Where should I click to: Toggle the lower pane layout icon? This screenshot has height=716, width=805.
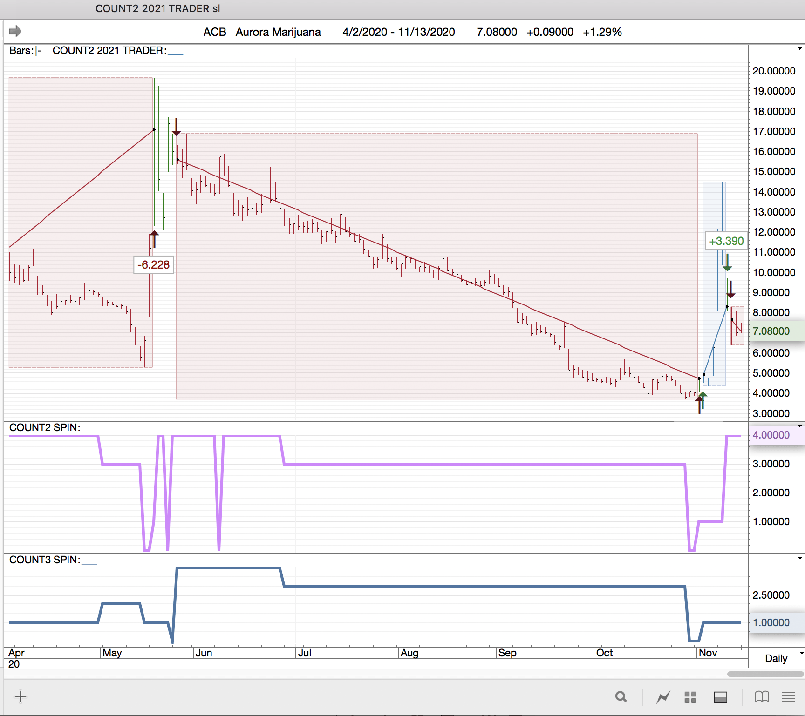(x=720, y=697)
